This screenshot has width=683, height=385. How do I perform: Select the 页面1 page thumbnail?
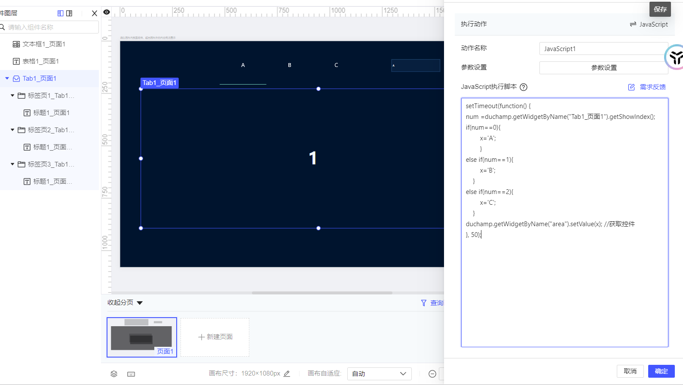click(141, 337)
